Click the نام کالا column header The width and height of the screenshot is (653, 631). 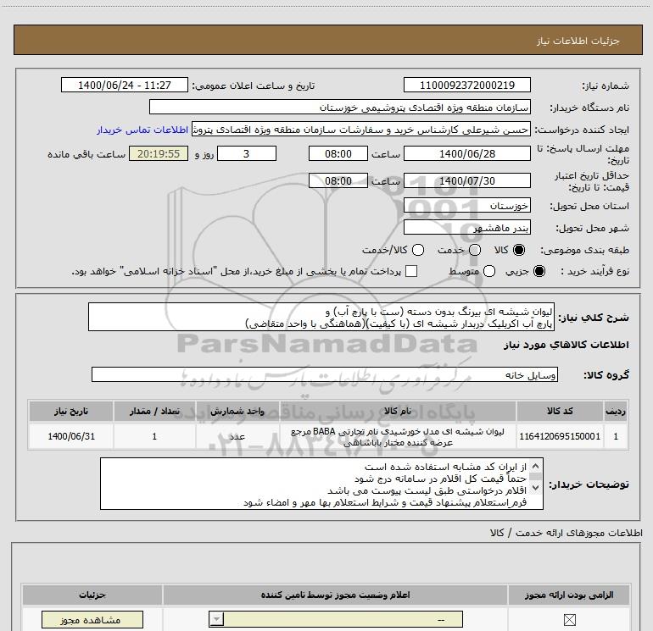click(398, 411)
